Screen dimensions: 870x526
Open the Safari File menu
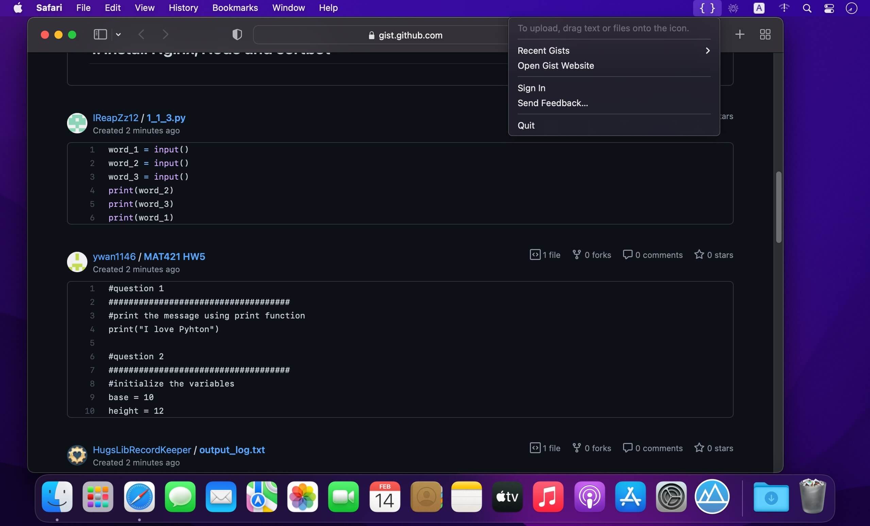click(x=83, y=8)
